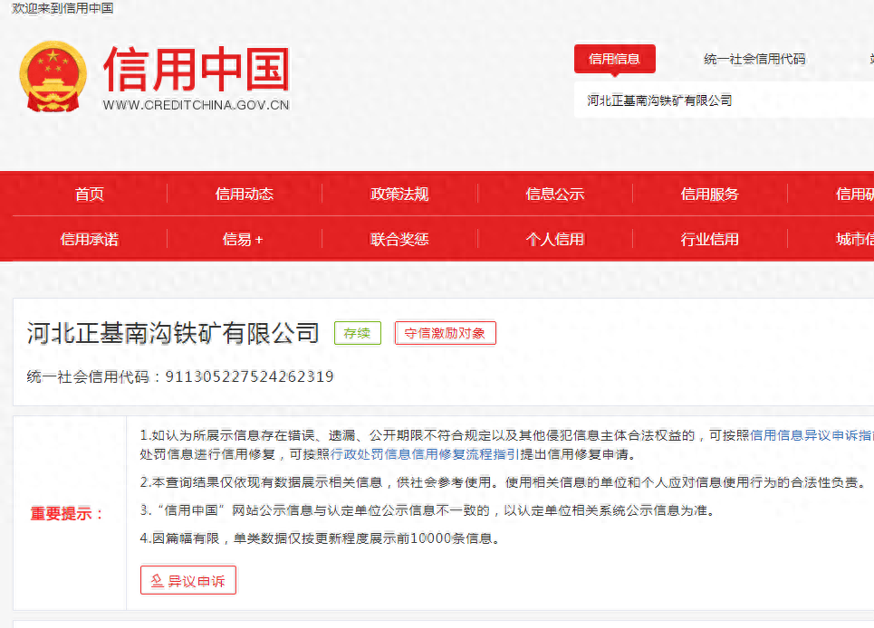Open 个人信用 navigation item
874x628 pixels.
[x=554, y=239]
